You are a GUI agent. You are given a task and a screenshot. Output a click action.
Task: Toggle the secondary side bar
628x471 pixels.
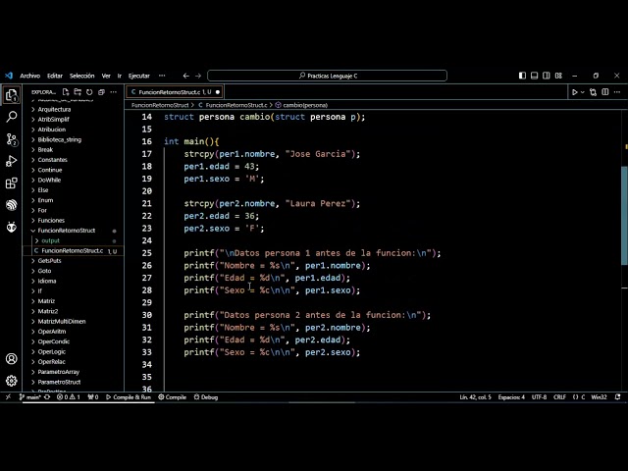click(547, 76)
